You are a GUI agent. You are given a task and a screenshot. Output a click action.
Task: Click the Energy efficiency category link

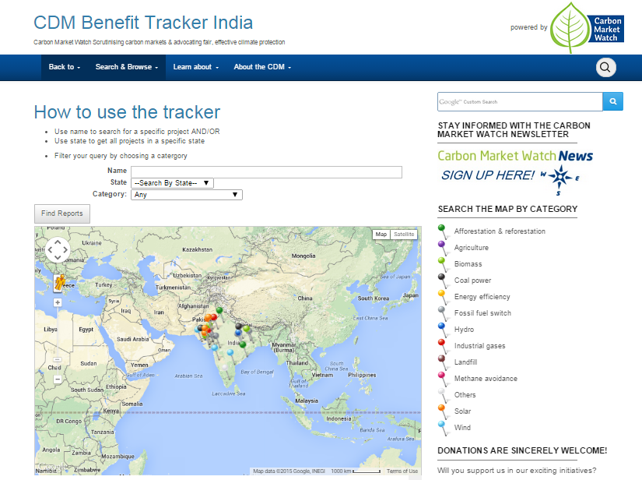coord(482,297)
